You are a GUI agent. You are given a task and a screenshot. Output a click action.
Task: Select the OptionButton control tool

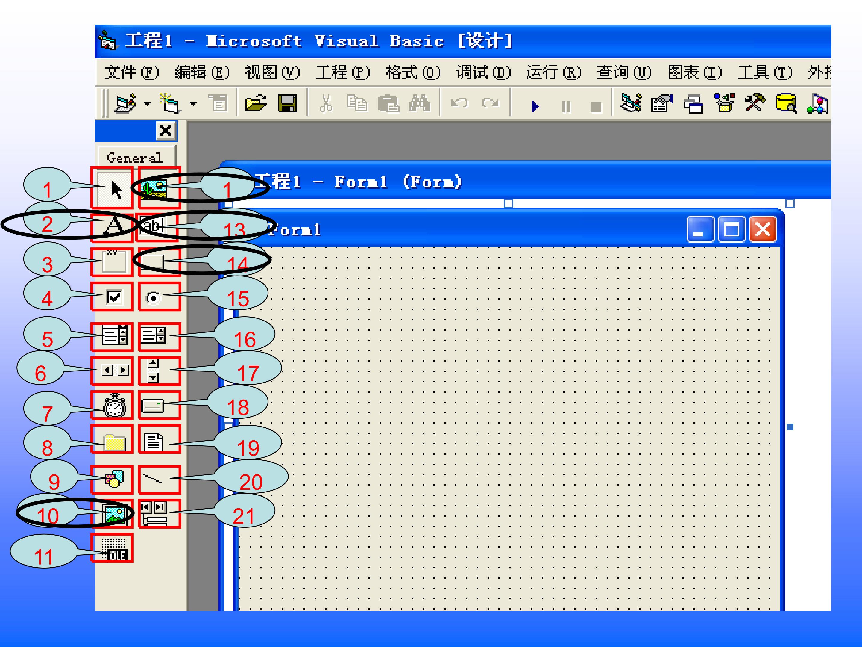153,298
